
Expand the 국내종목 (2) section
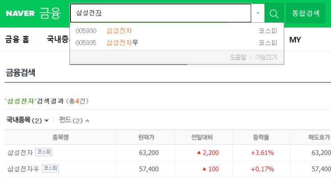pos(28,120)
